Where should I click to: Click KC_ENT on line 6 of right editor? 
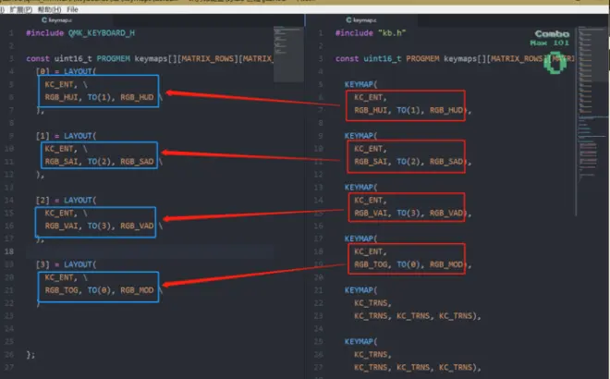click(x=369, y=97)
